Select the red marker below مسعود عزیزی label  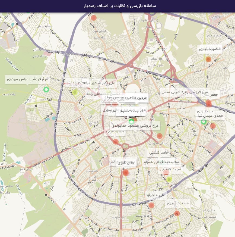coord(177,213)
